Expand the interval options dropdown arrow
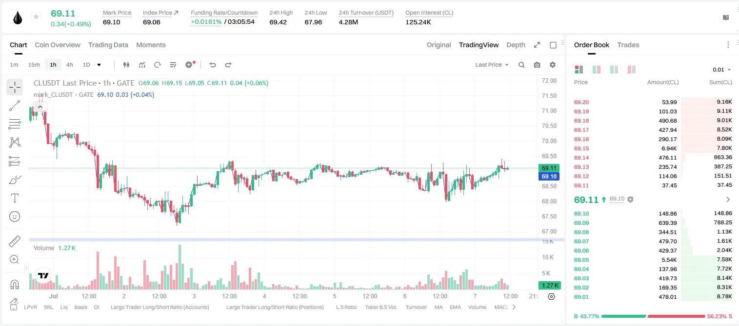Viewport: 739px width, 326px height. click(x=99, y=65)
